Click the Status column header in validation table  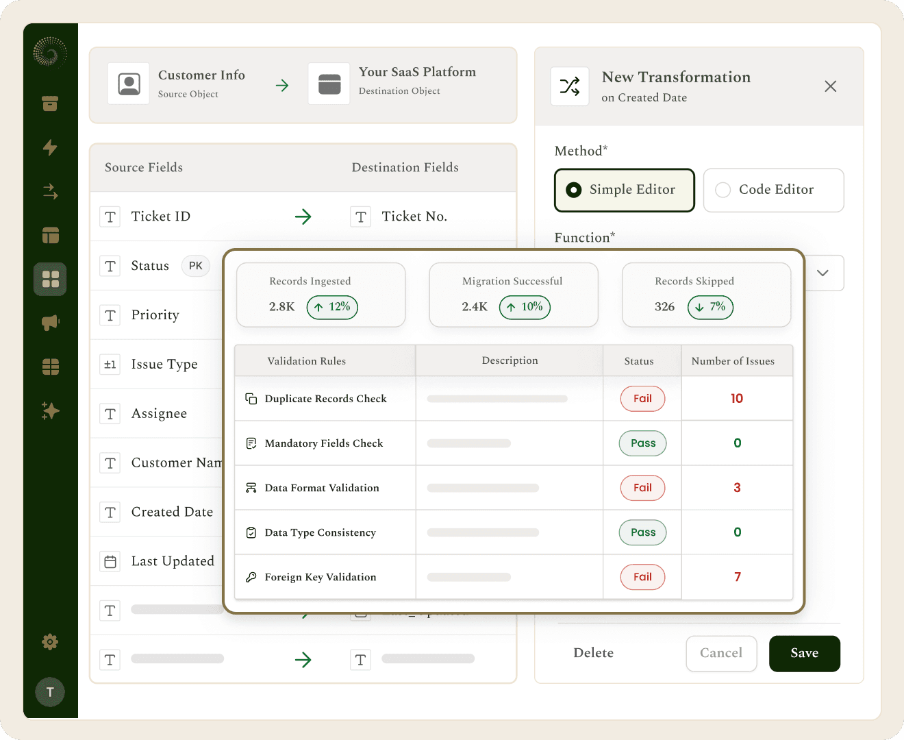(x=639, y=361)
